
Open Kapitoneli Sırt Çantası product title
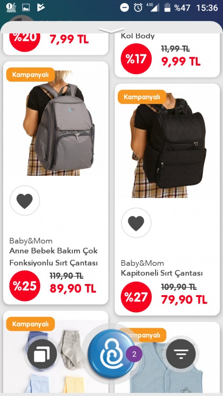pyautogui.click(x=161, y=273)
